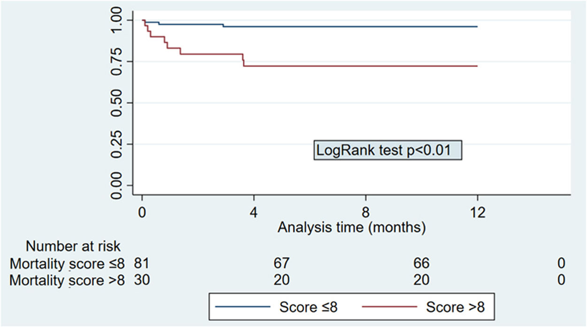Click the Mortality score >8 row label
587x327 pixels.
(66, 280)
